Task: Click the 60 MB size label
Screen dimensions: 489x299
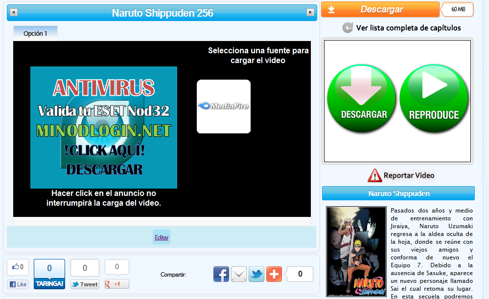Action: pyautogui.click(x=458, y=9)
